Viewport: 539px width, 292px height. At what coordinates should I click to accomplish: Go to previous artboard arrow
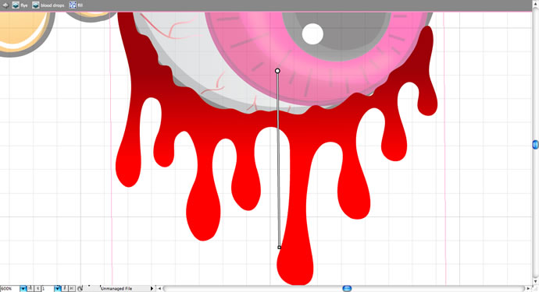[37, 289]
